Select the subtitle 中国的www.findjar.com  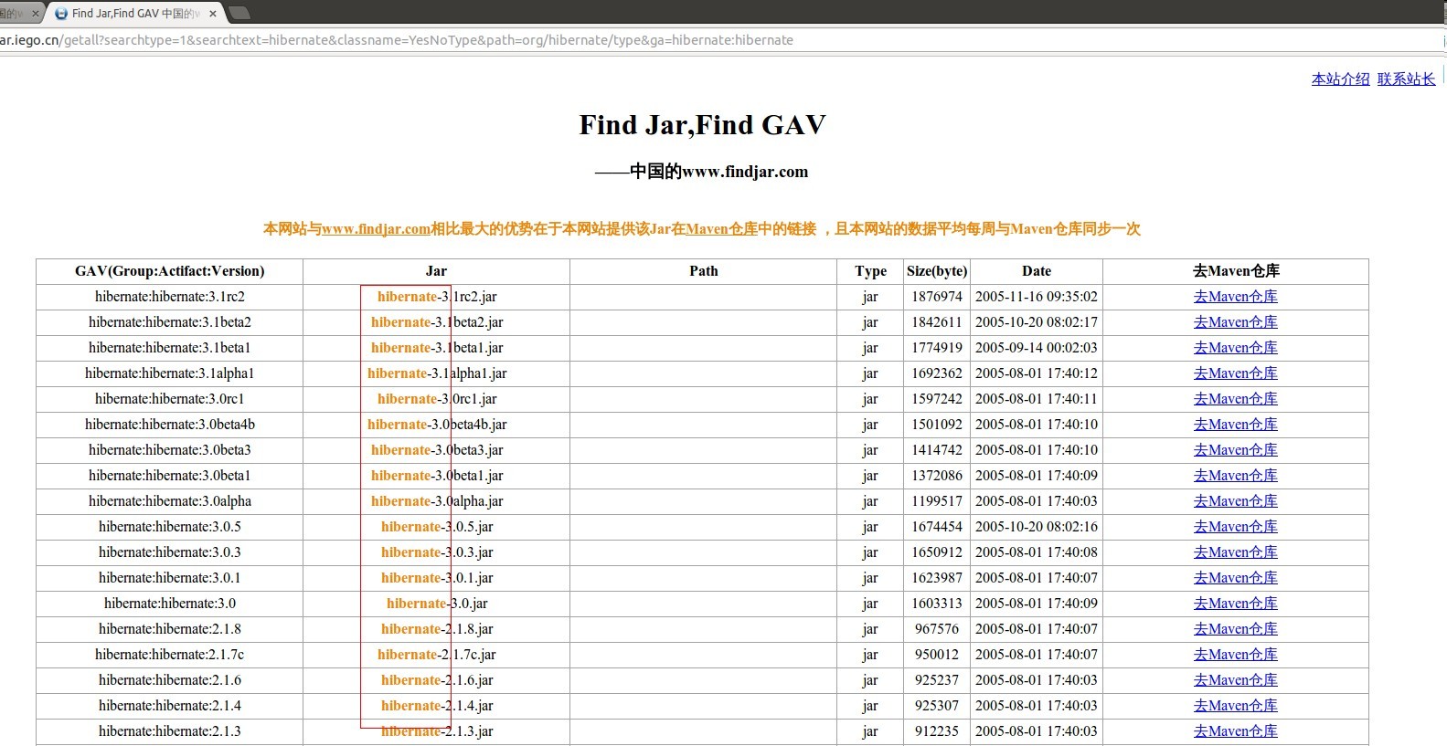718,172
